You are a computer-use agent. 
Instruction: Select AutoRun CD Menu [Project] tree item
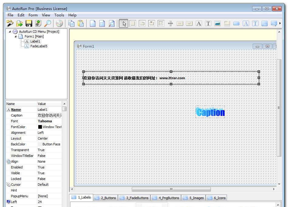pyautogui.click(x=39, y=32)
